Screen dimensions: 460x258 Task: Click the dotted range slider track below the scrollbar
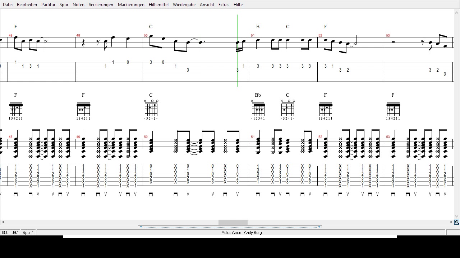click(230, 227)
